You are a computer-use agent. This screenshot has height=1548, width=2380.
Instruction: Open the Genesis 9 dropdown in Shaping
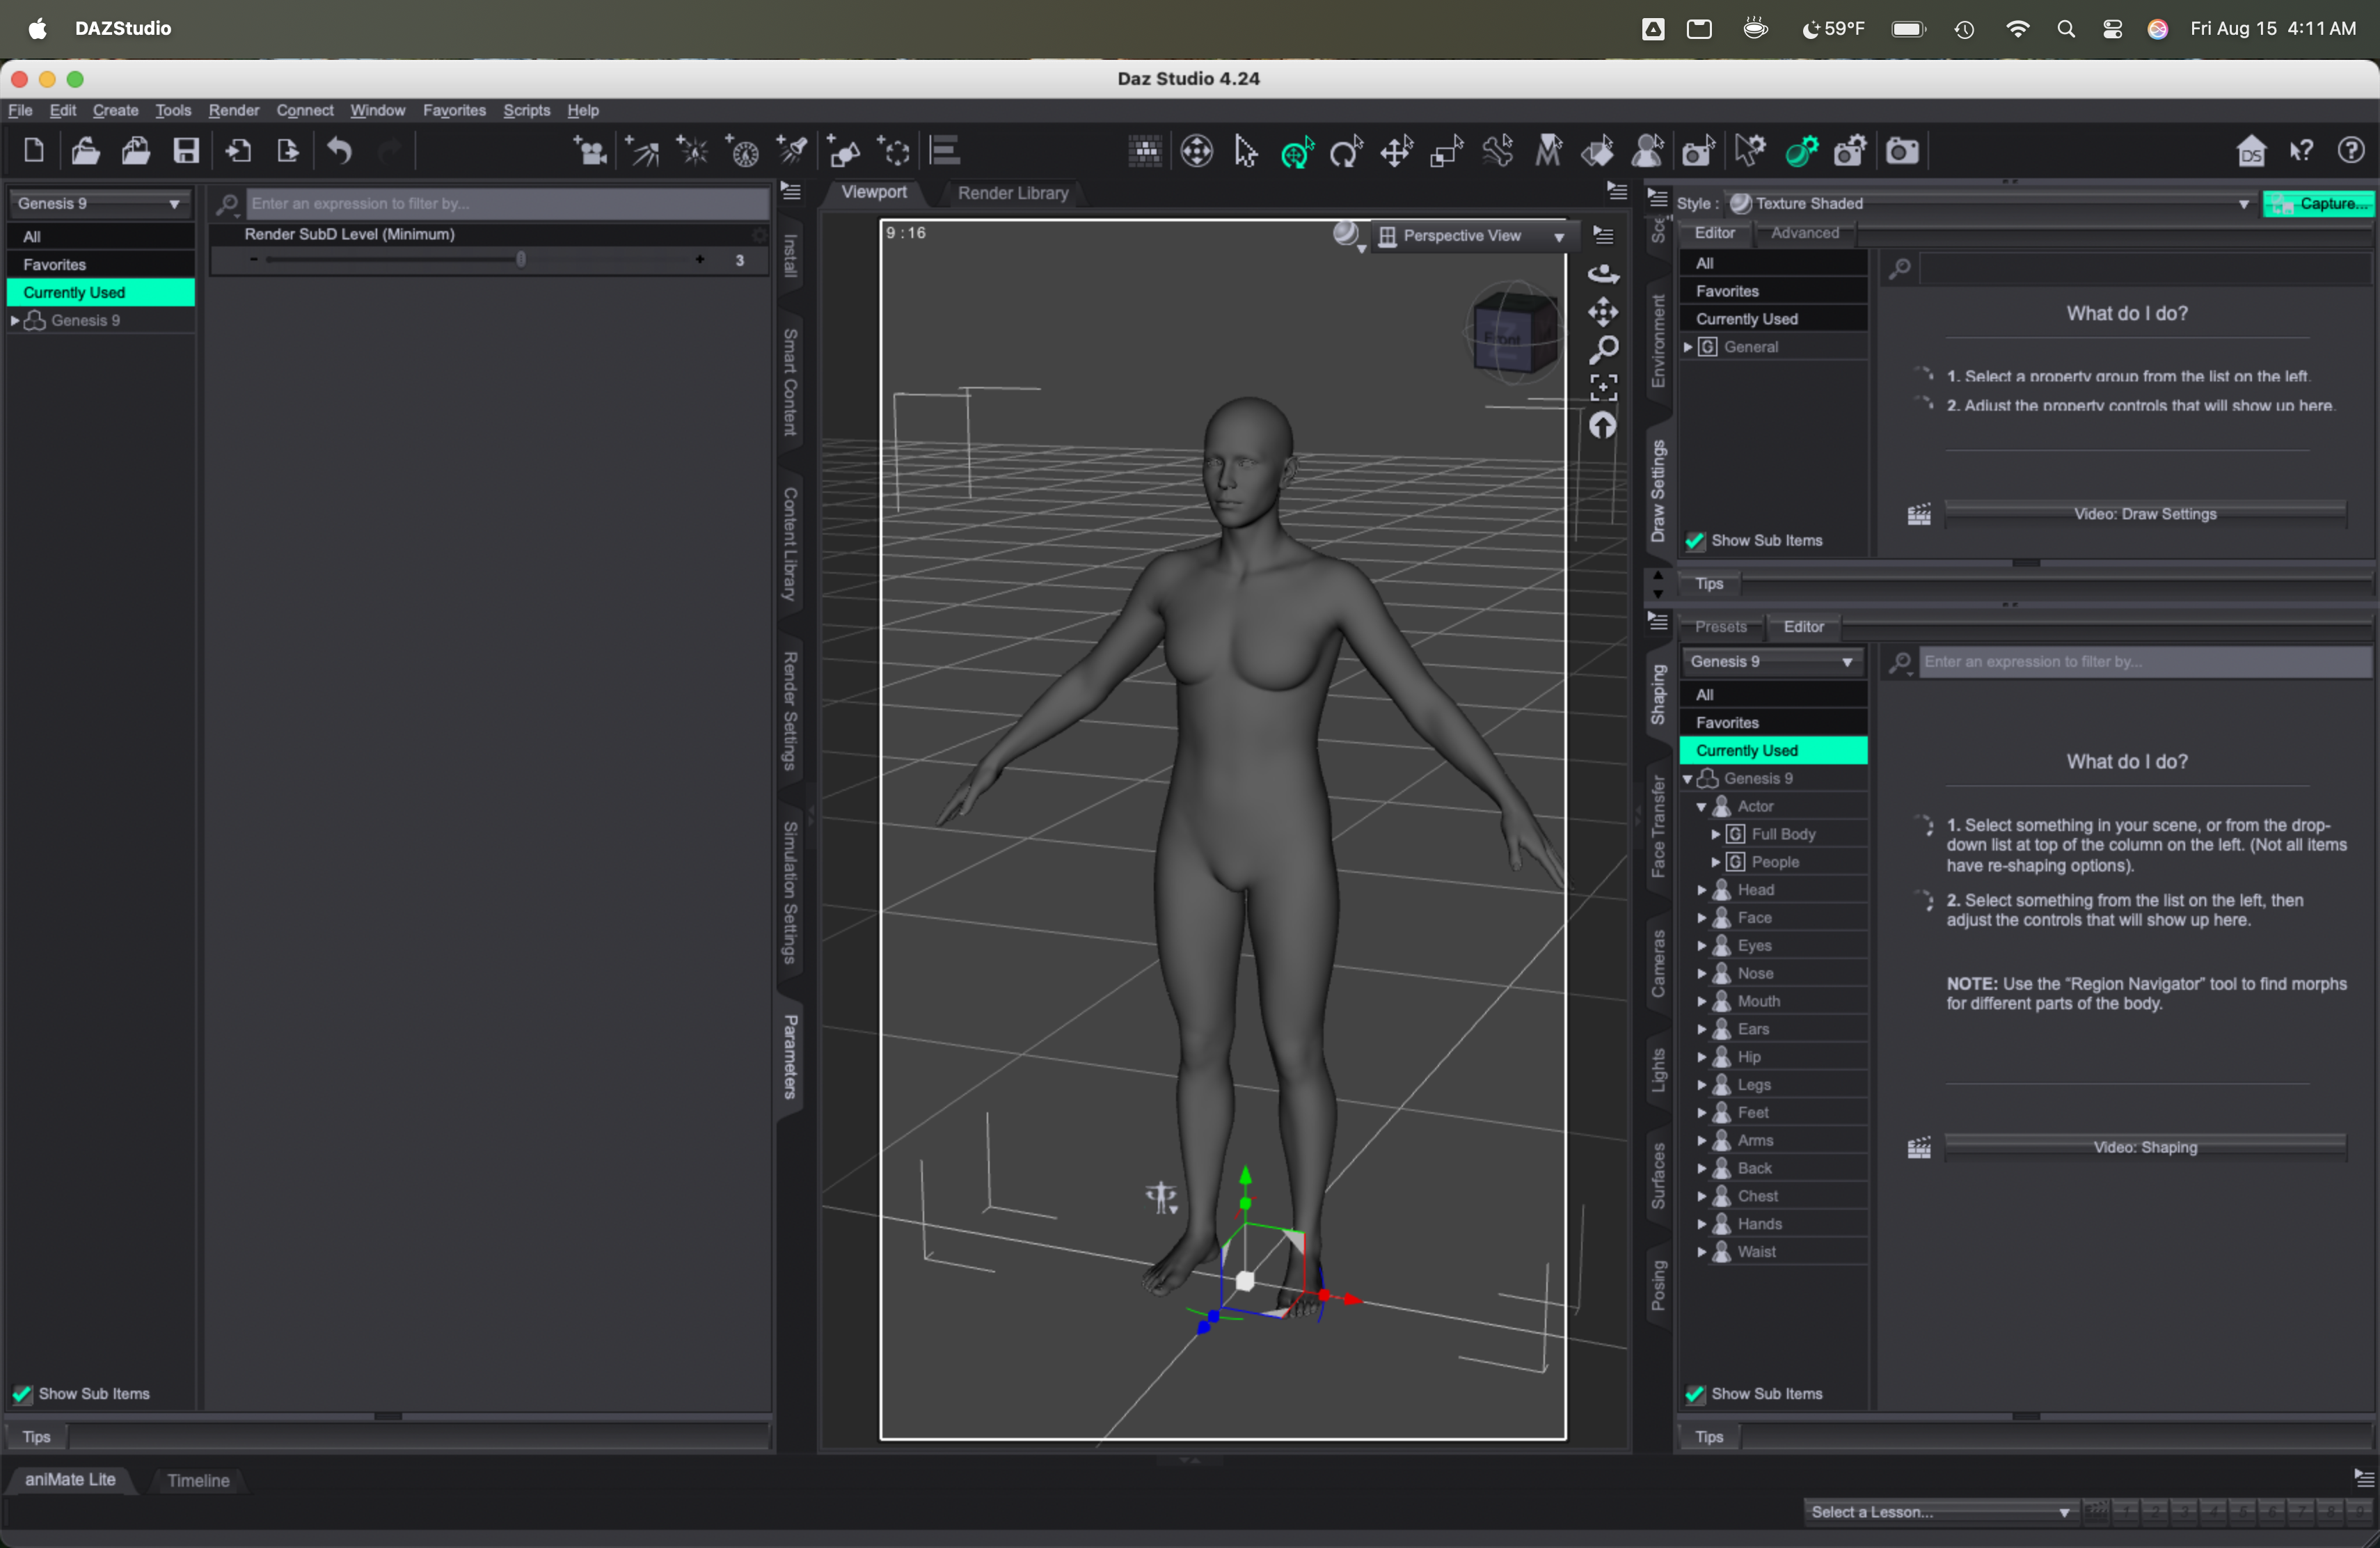1773,661
